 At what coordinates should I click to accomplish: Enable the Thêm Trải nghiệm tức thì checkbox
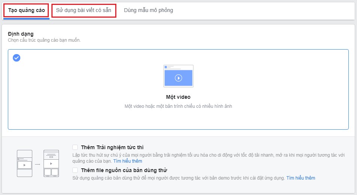coord(75,147)
